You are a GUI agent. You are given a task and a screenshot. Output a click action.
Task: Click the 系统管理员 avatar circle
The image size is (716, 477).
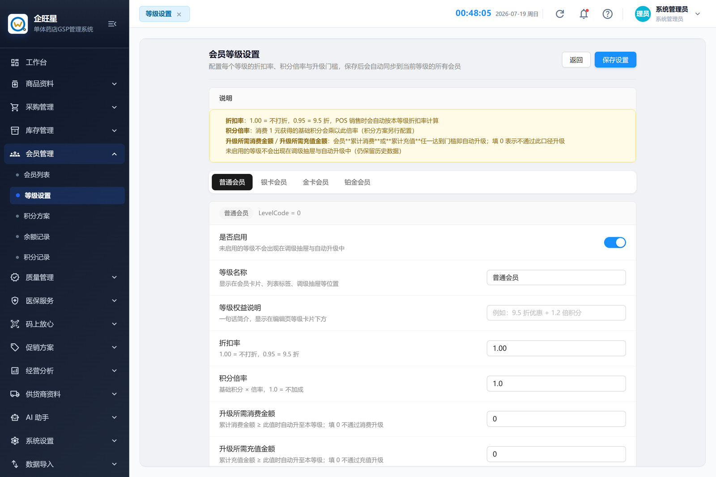(x=643, y=14)
